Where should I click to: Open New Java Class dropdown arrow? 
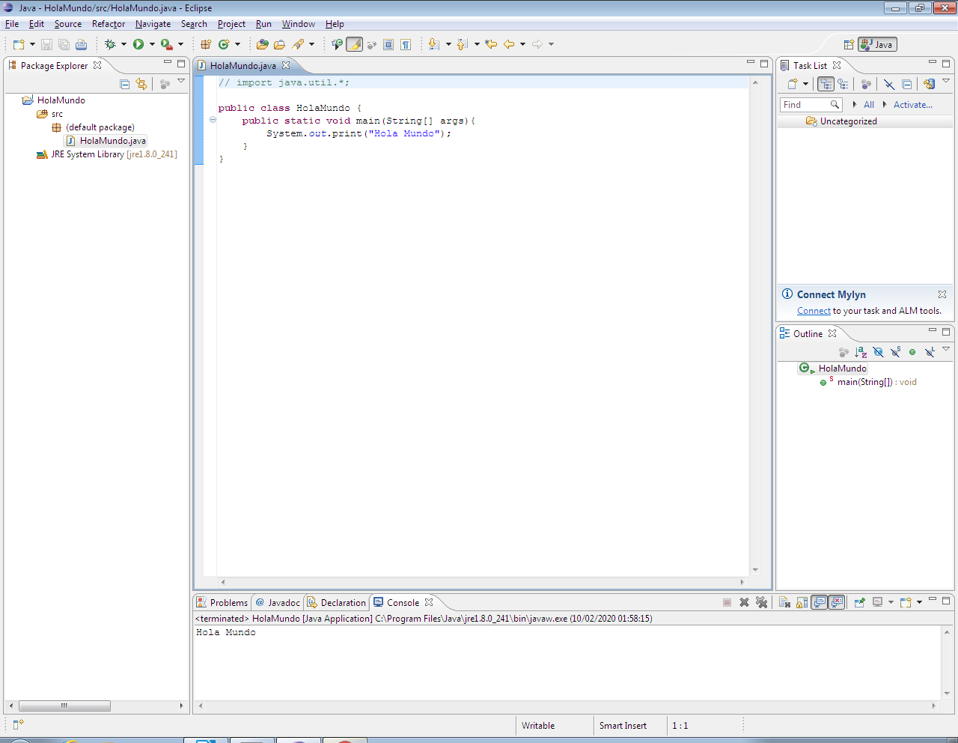pyautogui.click(x=237, y=44)
